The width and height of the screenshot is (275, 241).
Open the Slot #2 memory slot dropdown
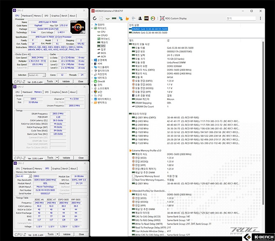tap(24, 176)
